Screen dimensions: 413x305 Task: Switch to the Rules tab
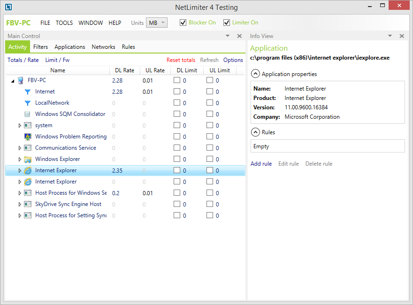click(x=128, y=47)
